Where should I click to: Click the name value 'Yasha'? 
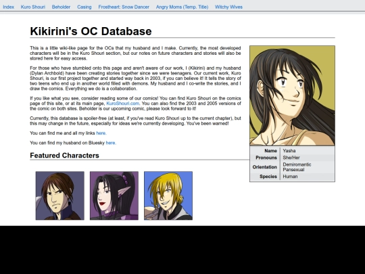point(289,151)
